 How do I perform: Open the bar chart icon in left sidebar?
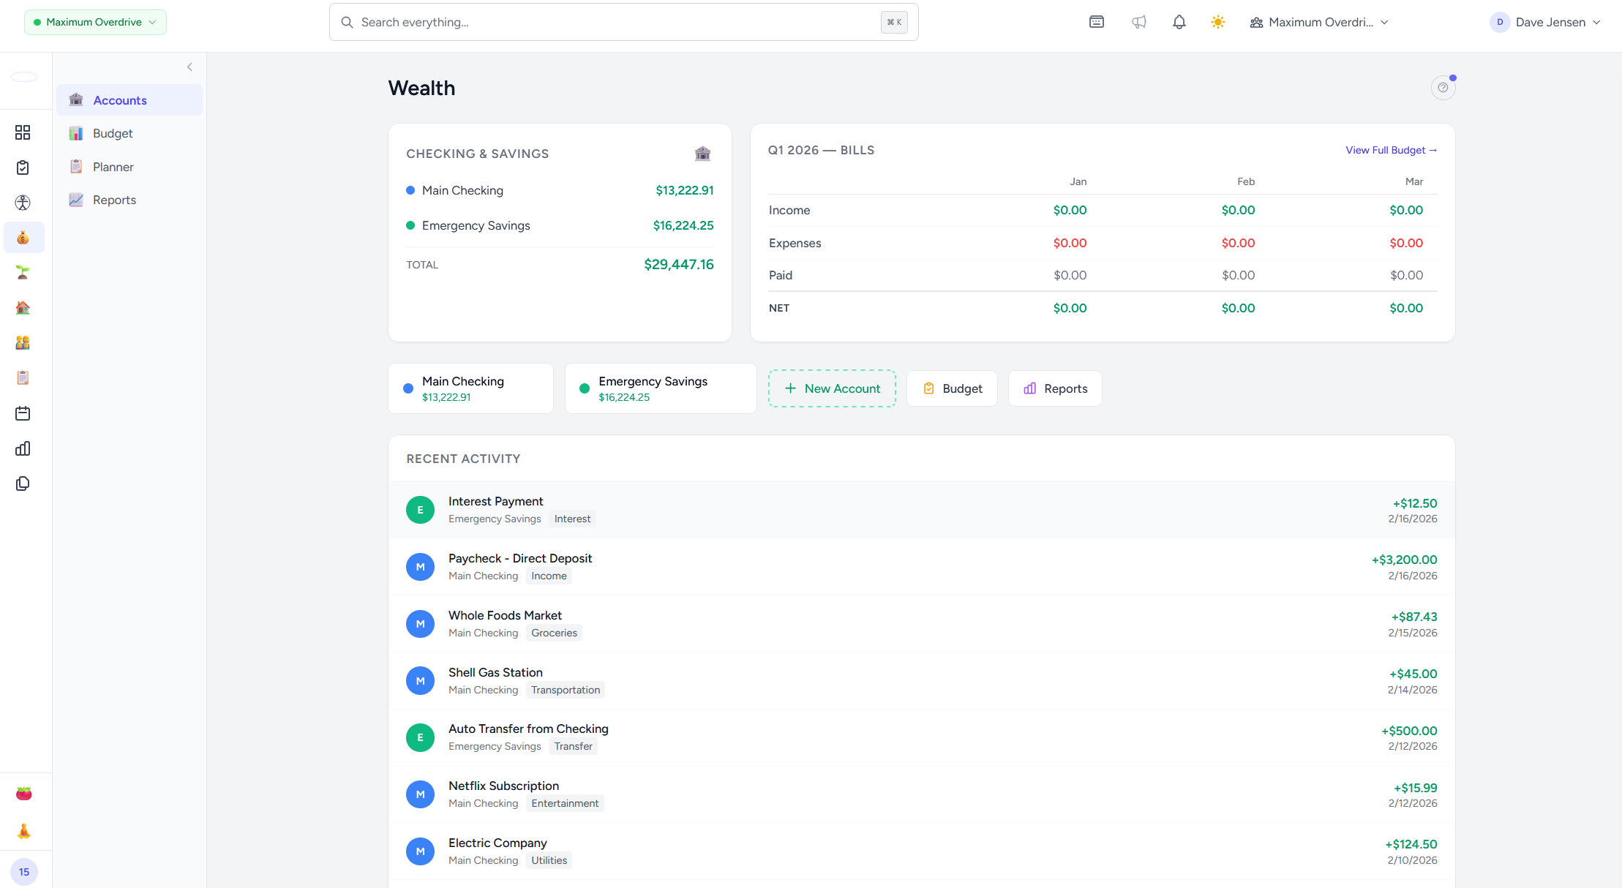pyautogui.click(x=22, y=448)
